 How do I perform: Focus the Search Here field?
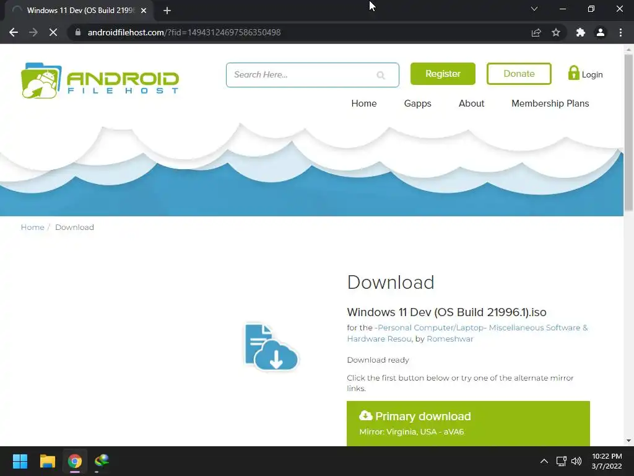[x=312, y=75]
